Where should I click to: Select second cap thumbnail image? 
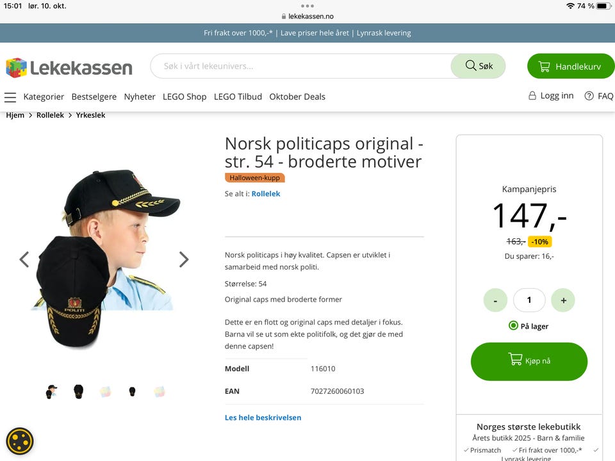pyautogui.click(x=78, y=392)
